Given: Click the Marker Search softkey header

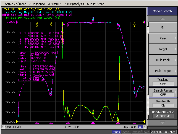Looking at the screenshot, I should pos(162,11).
